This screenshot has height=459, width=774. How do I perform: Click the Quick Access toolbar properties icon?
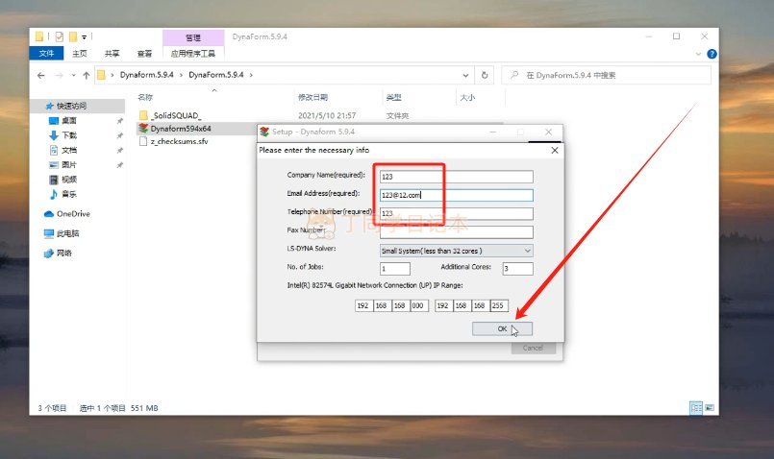tap(60, 36)
